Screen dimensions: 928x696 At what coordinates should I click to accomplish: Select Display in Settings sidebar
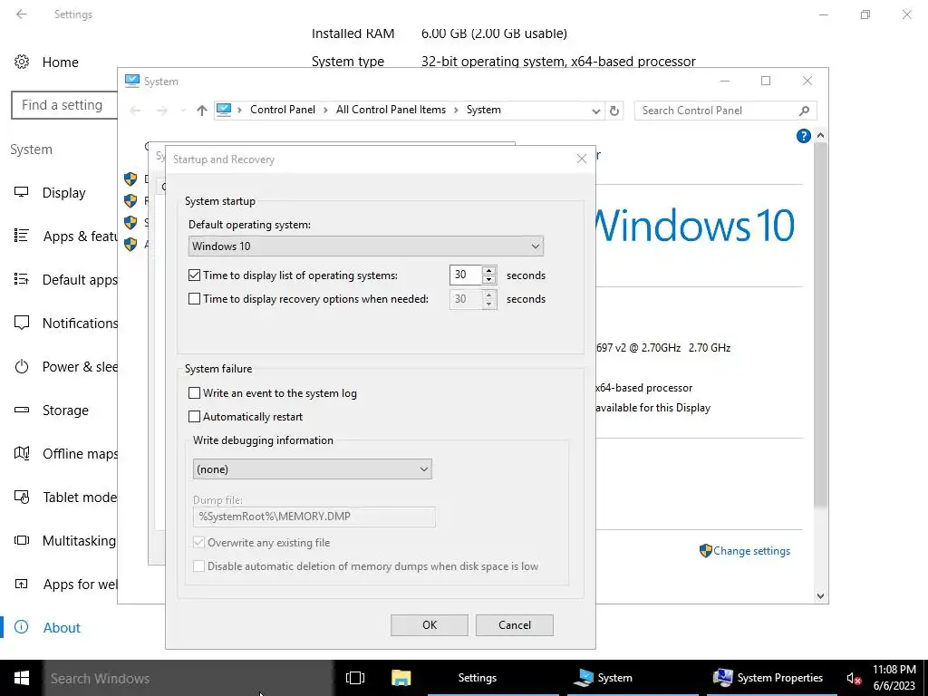64,193
